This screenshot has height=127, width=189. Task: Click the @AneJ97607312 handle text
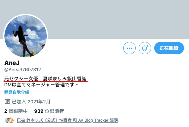(x=22, y=70)
